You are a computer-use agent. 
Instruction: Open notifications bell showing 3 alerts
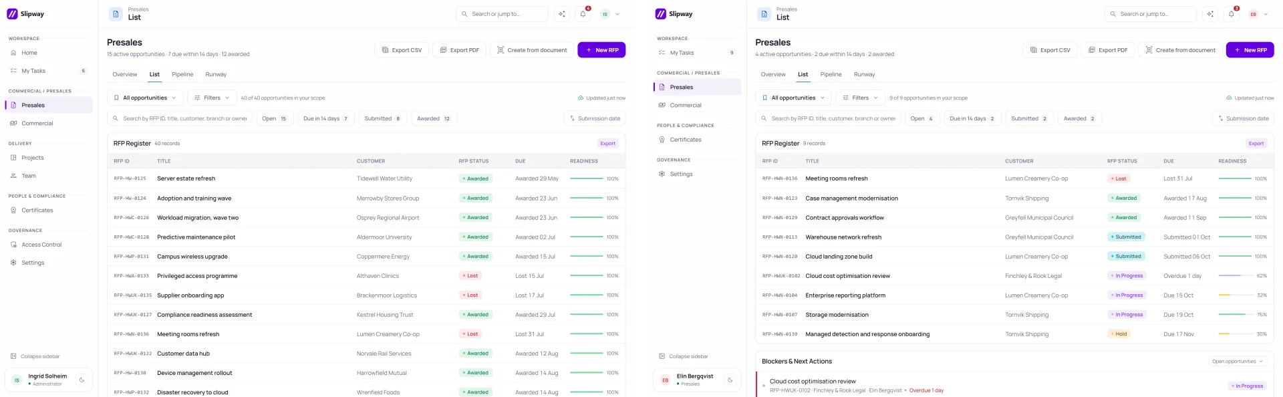point(1231,14)
